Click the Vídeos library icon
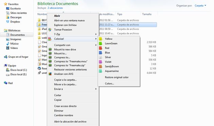Viewport: 214px width, 126px height. [7, 48]
